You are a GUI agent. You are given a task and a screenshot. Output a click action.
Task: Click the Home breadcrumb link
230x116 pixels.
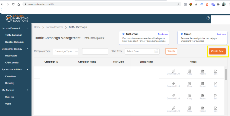coord(37,27)
